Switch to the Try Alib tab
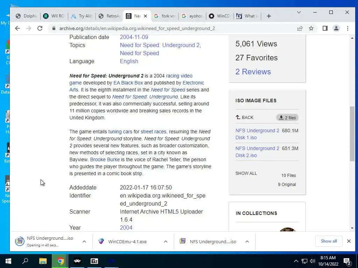The width and height of the screenshot is (358, 268). coord(82,16)
